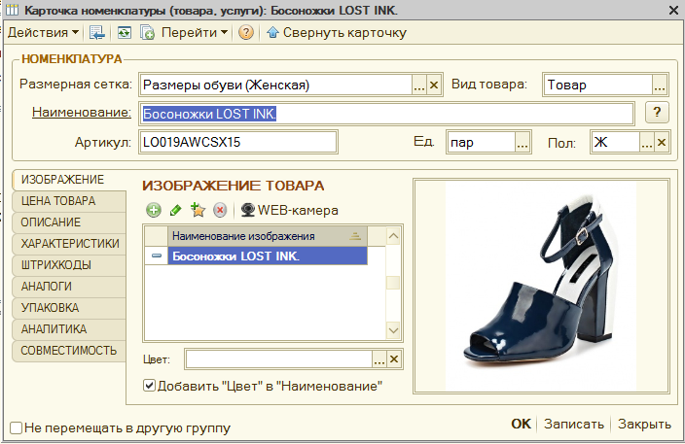Expand the Перейти dropdown menu
Image resolution: width=685 pixels, height=444 pixels.
click(x=195, y=32)
